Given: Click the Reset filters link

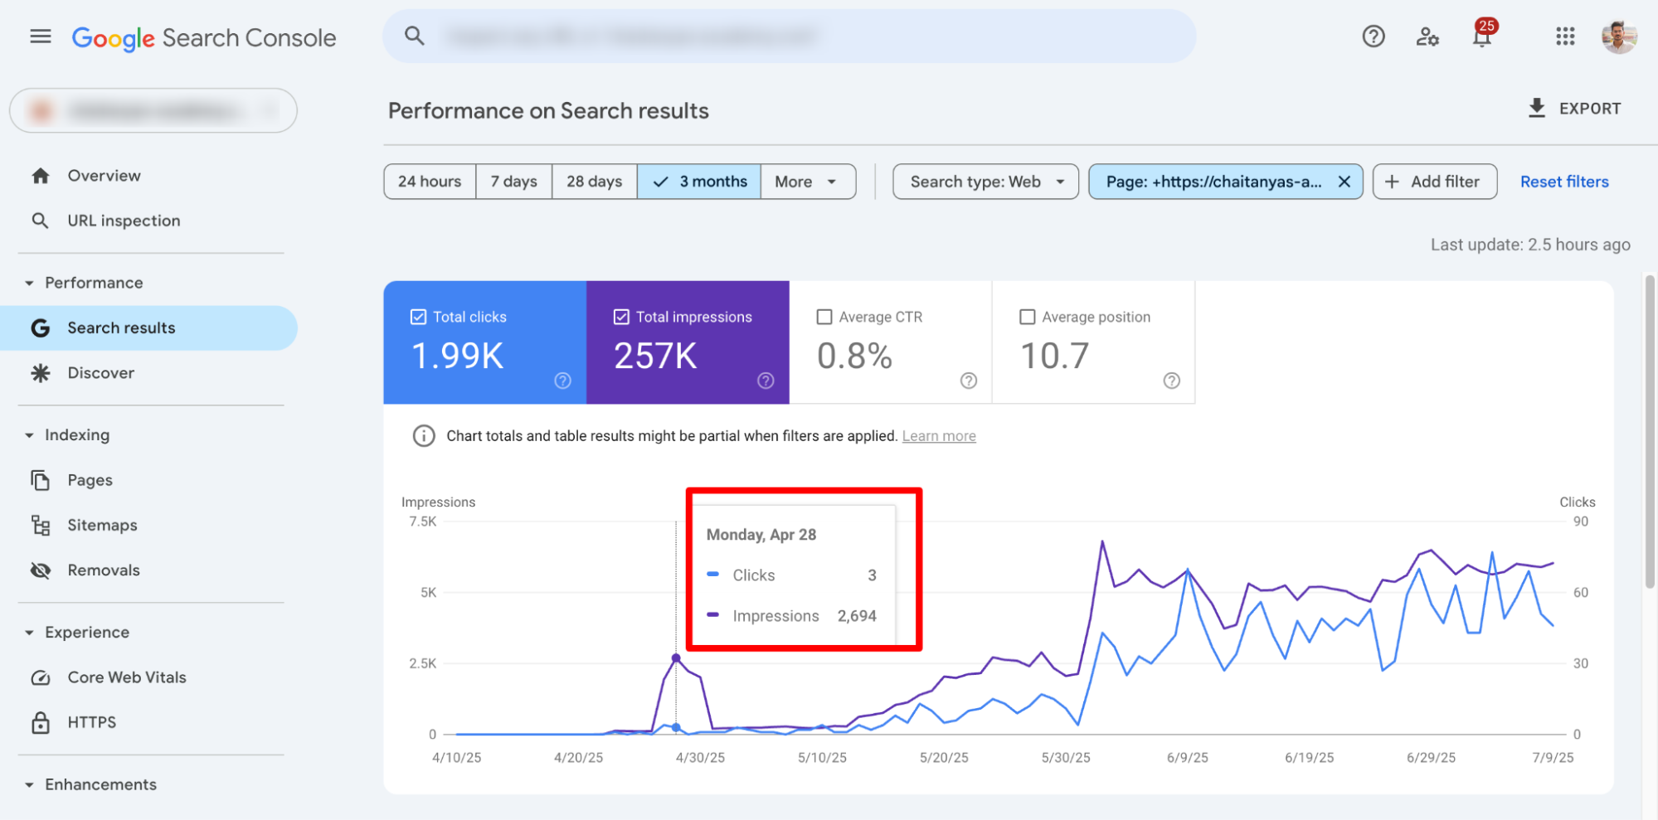Looking at the screenshot, I should tap(1563, 181).
